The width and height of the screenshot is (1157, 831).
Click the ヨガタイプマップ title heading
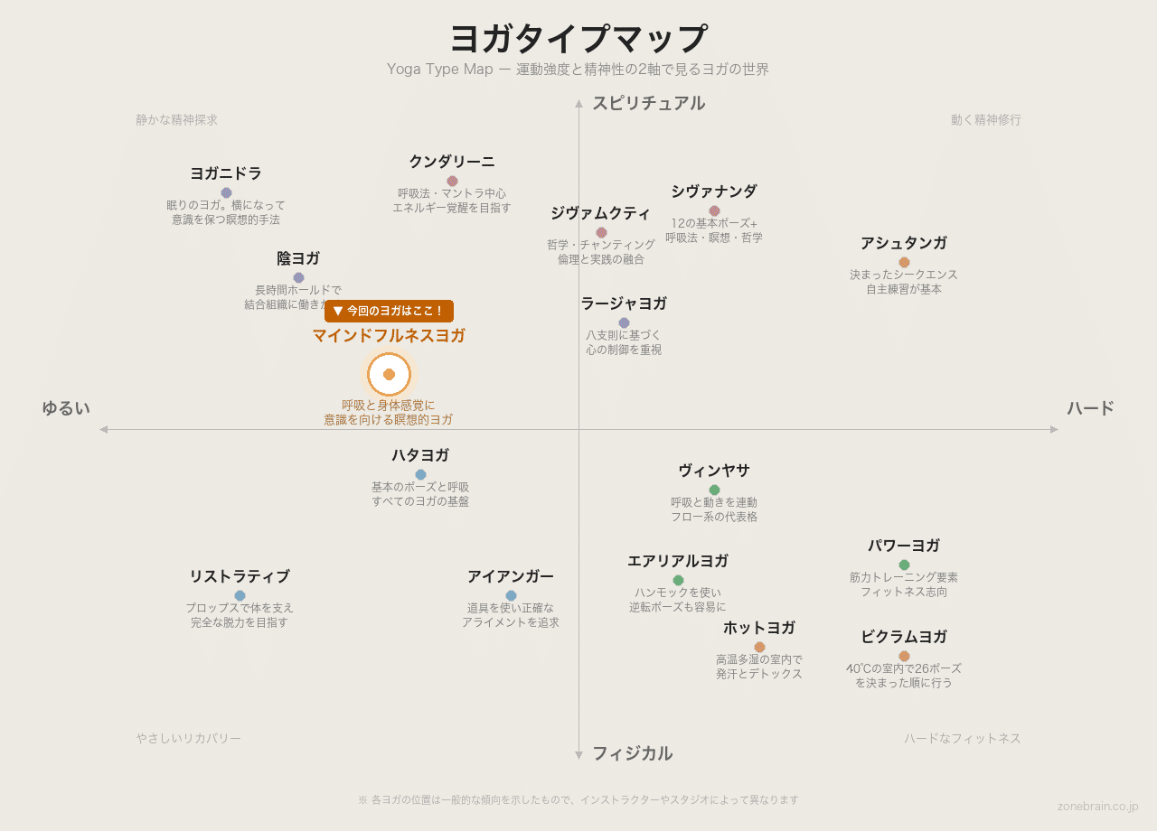click(578, 39)
